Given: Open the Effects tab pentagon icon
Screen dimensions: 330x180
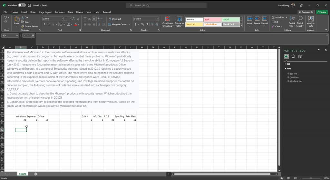Looking at the screenshot, I should click(293, 56).
